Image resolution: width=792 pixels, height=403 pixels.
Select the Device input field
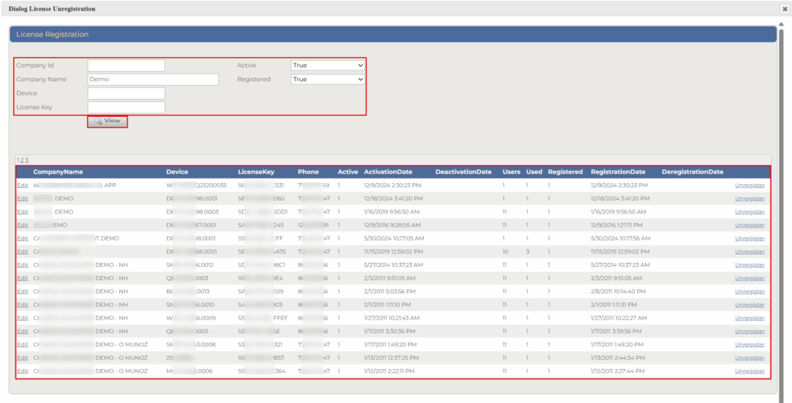(x=126, y=94)
